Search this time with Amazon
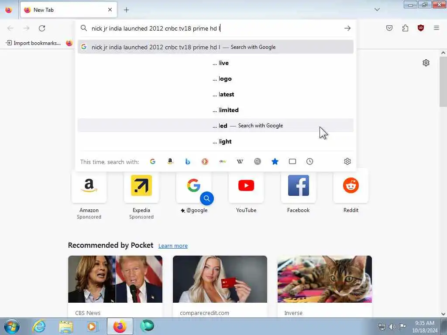The height and width of the screenshot is (335, 447). pos(170,161)
